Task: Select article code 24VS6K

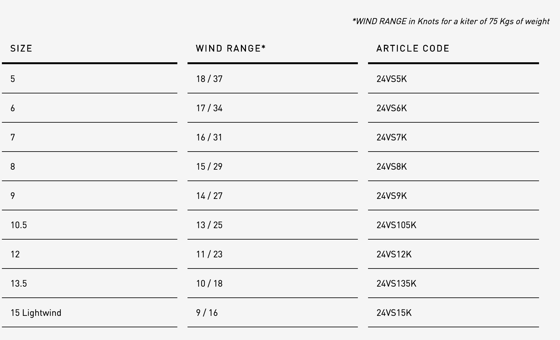Action: [x=392, y=108]
